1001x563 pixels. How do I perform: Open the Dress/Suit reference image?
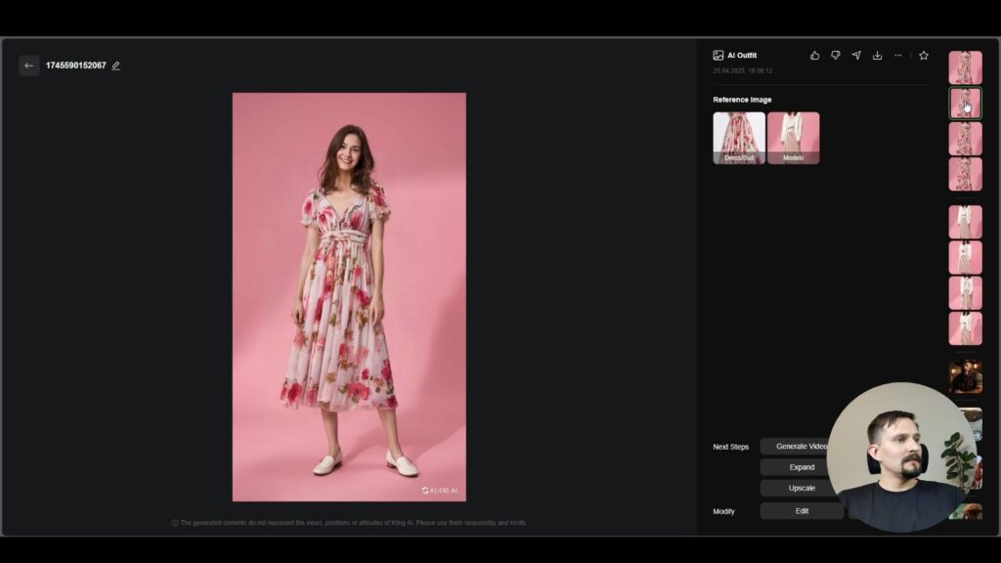click(739, 137)
